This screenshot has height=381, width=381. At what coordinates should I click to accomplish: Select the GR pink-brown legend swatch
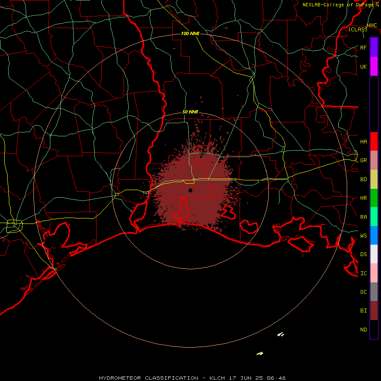pyautogui.click(x=374, y=160)
